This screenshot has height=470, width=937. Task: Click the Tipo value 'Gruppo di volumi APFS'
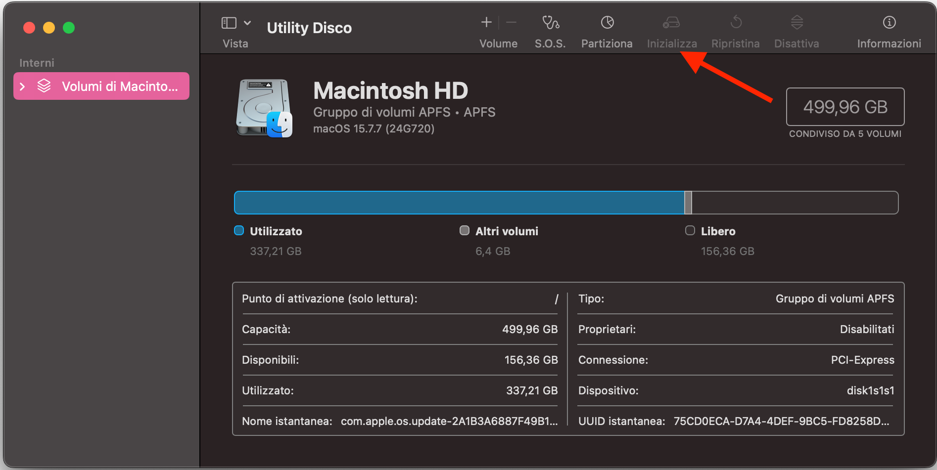(835, 299)
